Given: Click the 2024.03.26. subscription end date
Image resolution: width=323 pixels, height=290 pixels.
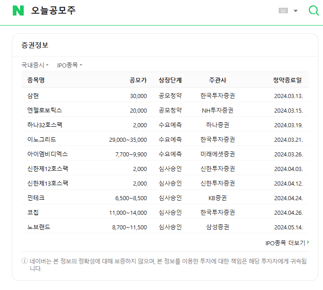Looking at the screenshot, I should [x=288, y=155].
